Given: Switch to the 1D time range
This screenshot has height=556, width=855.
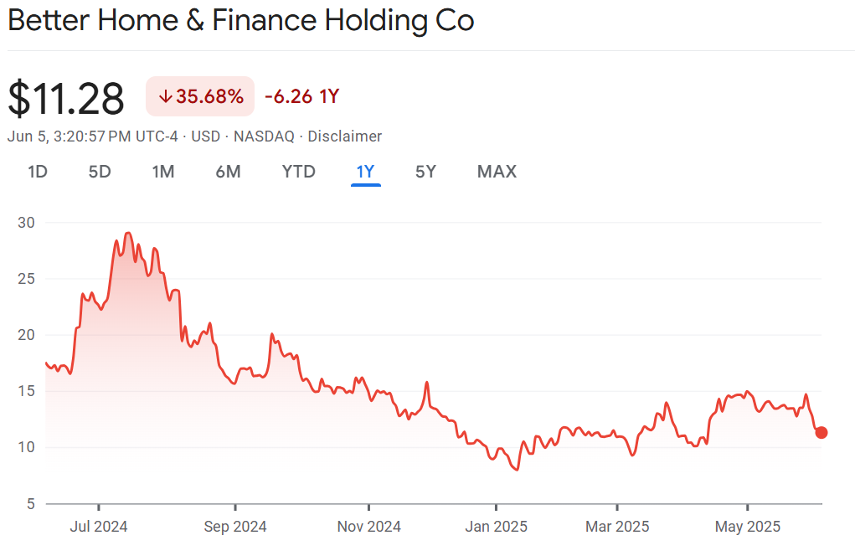Looking at the screenshot, I should coord(37,172).
